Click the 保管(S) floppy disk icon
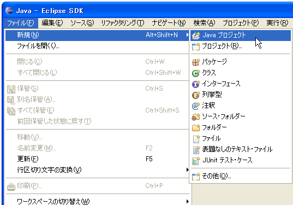This screenshot has height=205, width=293. pos(11,89)
